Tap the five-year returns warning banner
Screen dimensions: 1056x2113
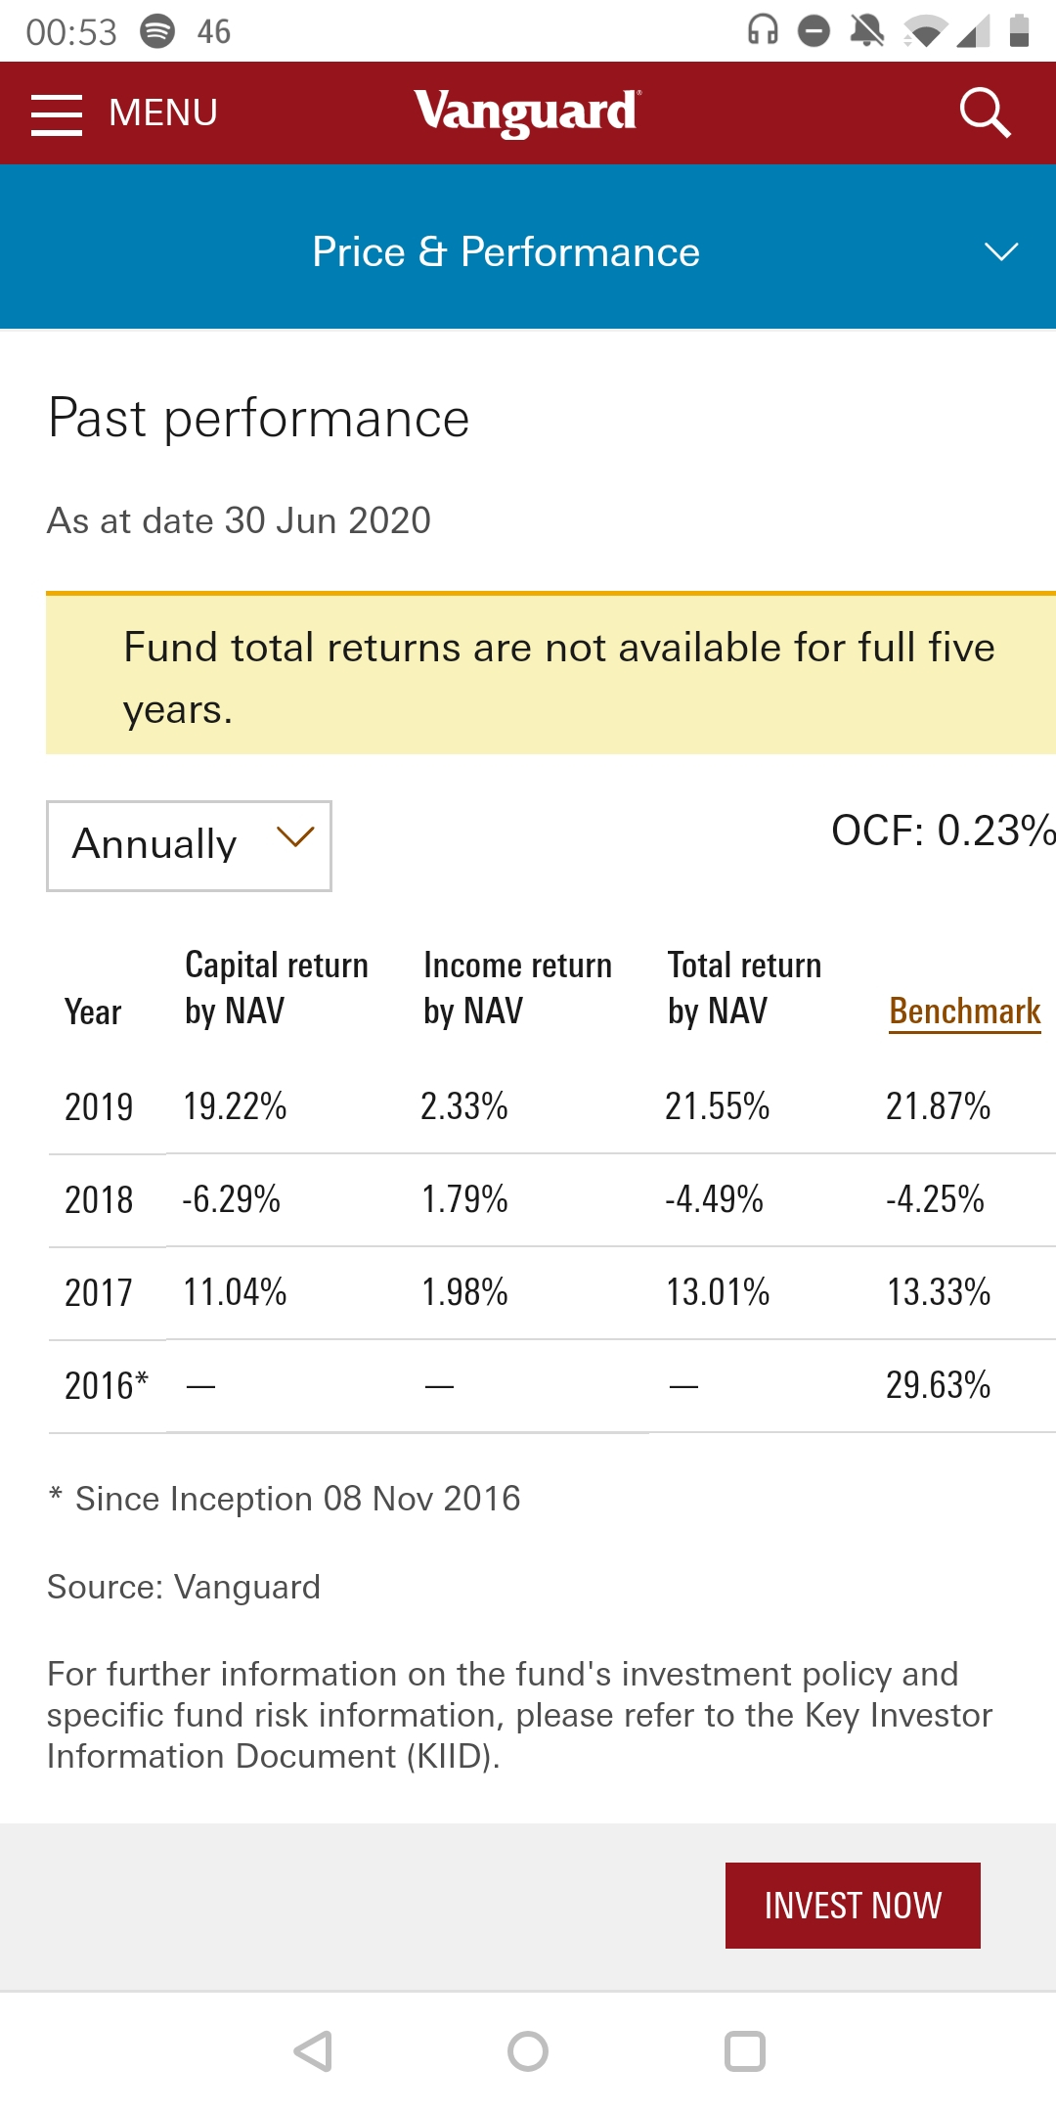click(x=550, y=673)
